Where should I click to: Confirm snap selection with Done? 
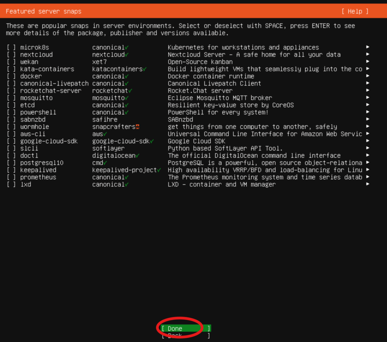(186, 328)
